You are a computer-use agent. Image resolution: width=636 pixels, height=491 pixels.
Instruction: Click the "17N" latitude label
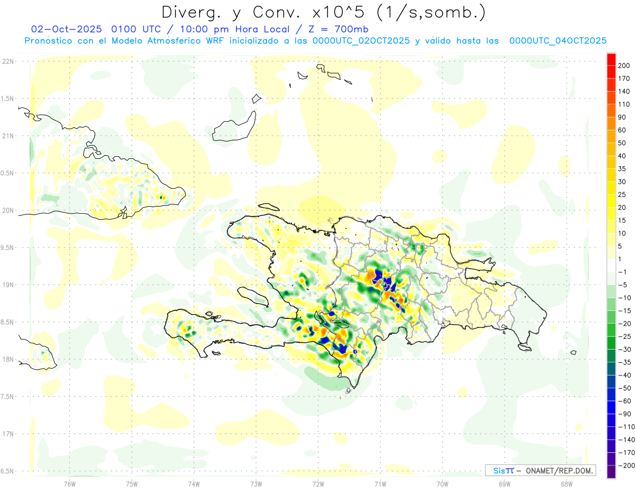7,434
